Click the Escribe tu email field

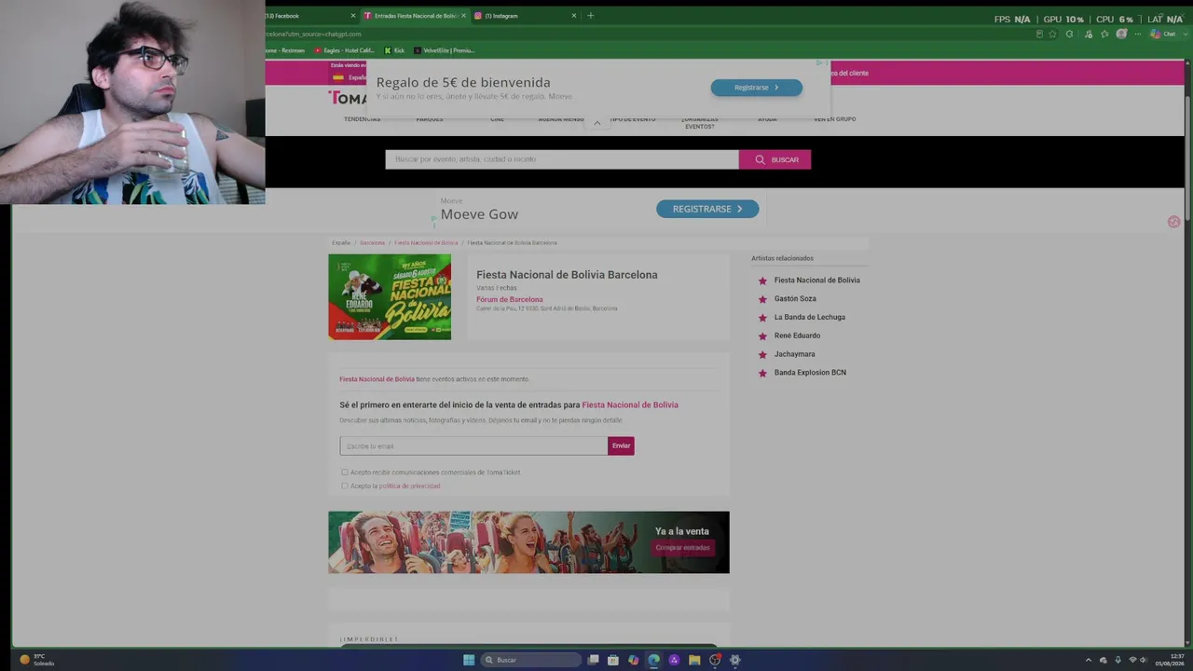click(x=473, y=445)
